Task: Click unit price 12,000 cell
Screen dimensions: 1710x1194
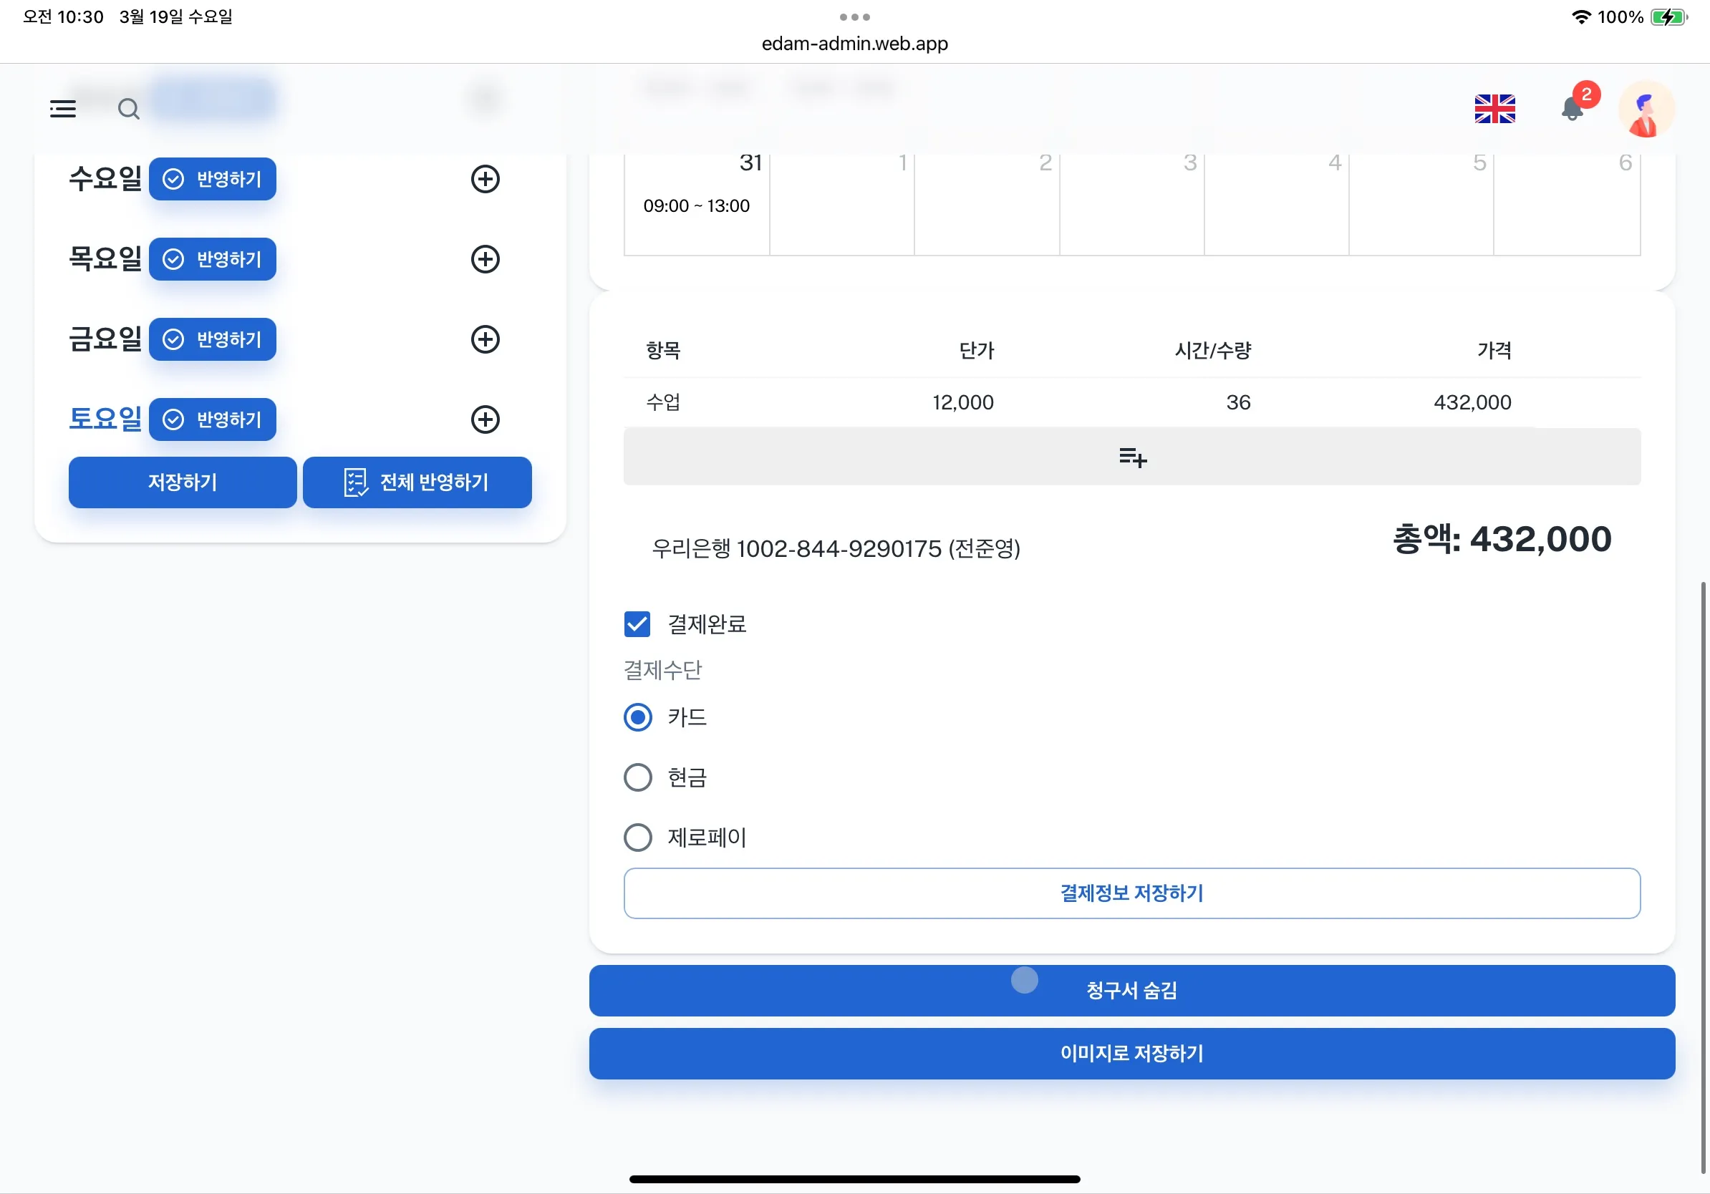Action: [x=963, y=403]
